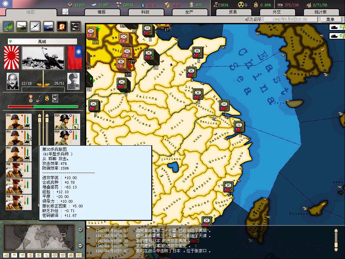Click the nuclear explosion icon

(62, 26)
